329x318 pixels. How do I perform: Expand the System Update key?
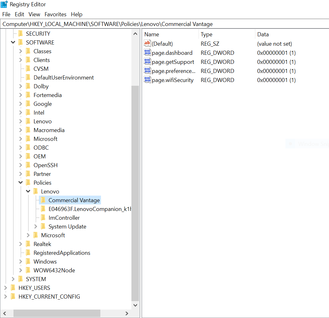coord(36,226)
